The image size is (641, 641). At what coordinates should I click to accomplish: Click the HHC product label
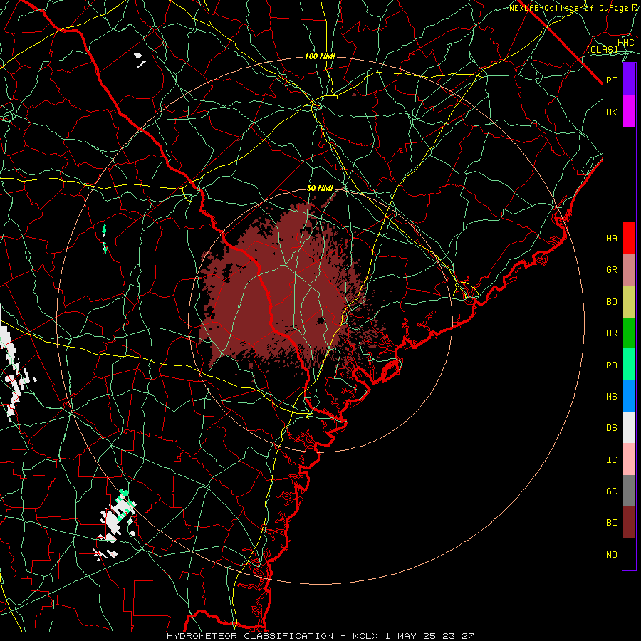click(625, 43)
